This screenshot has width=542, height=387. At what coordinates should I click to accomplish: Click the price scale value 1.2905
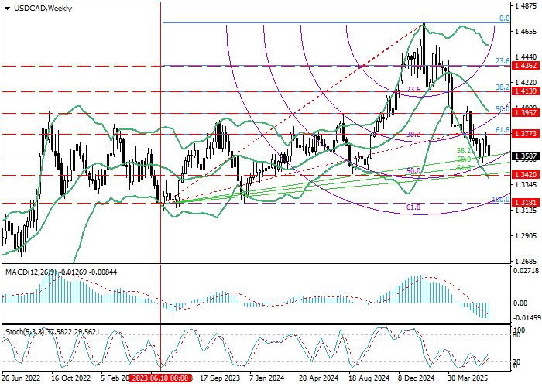click(x=526, y=235)
